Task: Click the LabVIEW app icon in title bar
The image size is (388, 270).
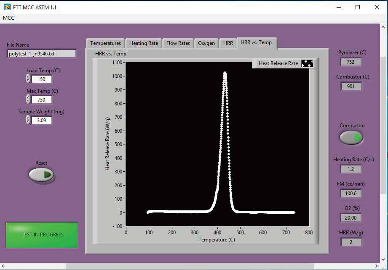Action: pyautogui.click(x=7, y=7)
